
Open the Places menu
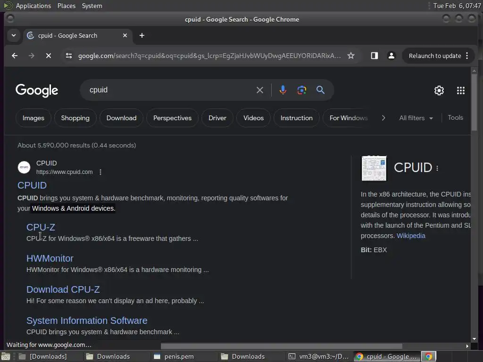point(66,6)
